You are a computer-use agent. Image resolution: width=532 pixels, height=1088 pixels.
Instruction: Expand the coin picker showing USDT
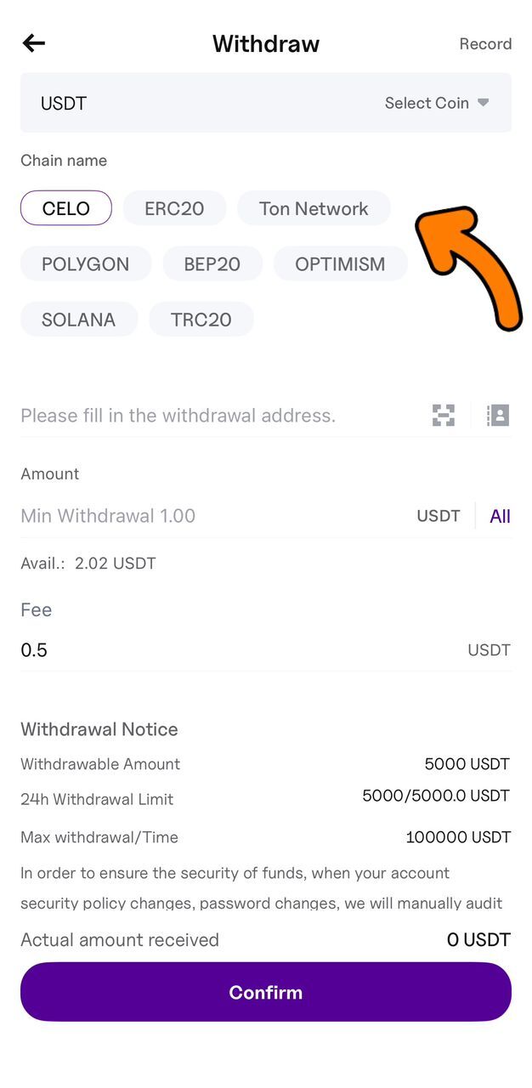click(x=63, y=103)
